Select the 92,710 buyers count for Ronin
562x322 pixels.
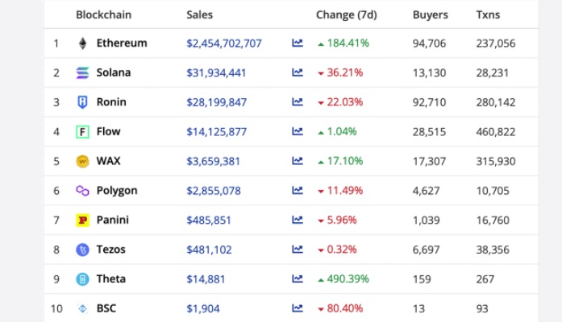430,102
